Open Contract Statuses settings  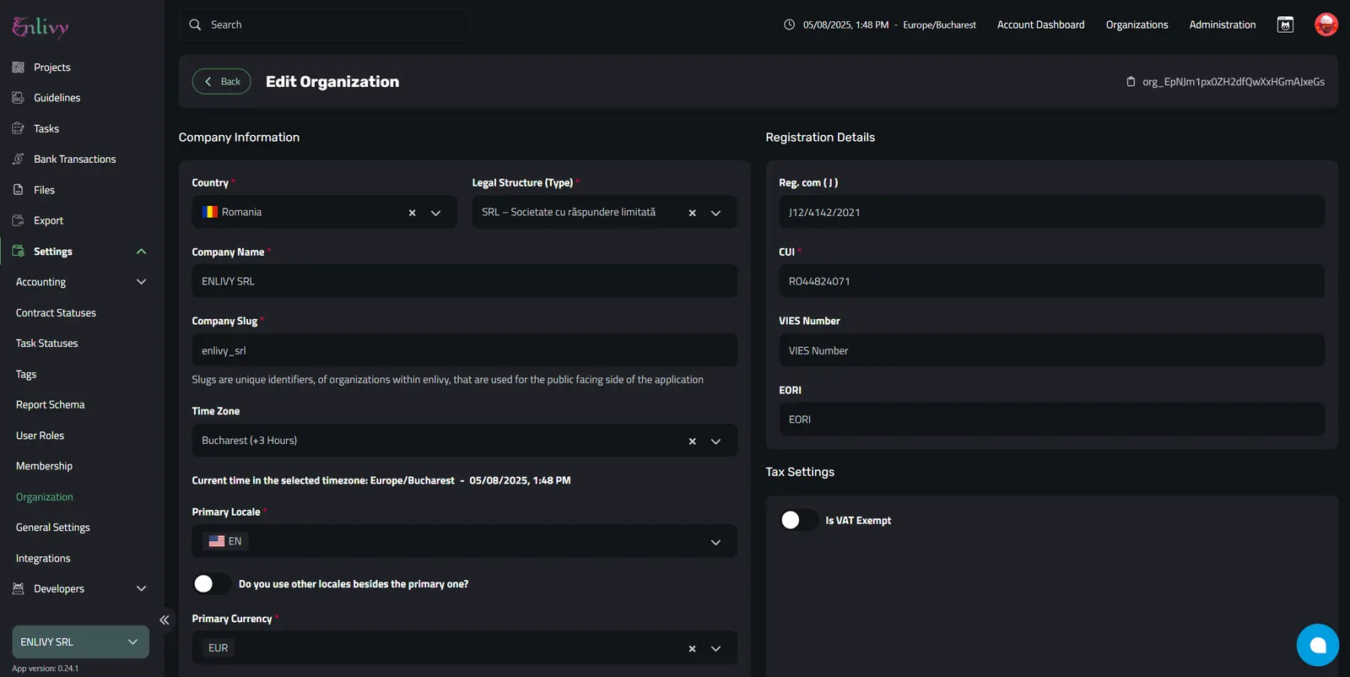tap(56, 313)
